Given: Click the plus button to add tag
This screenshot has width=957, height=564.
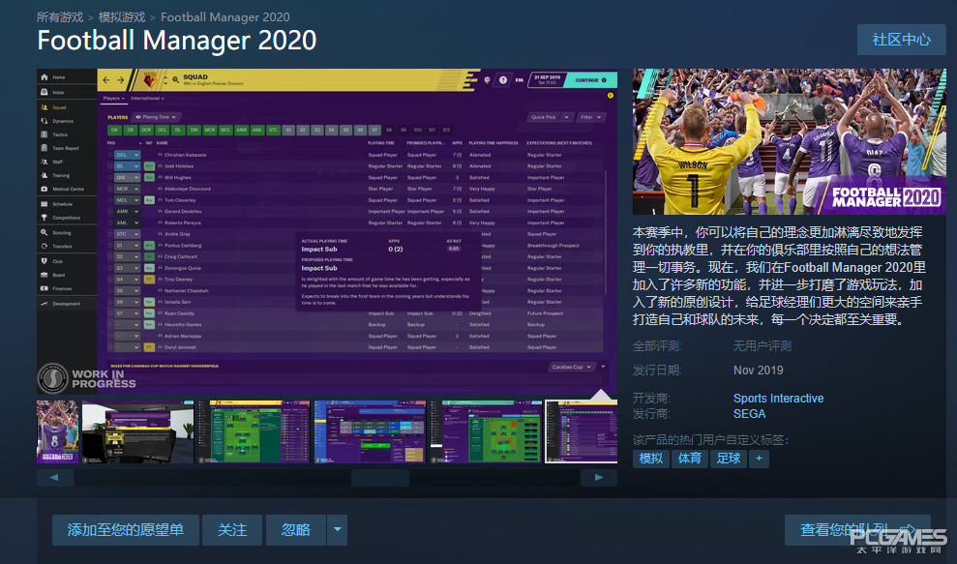Looking at the screenshot, I should point(759,459).
